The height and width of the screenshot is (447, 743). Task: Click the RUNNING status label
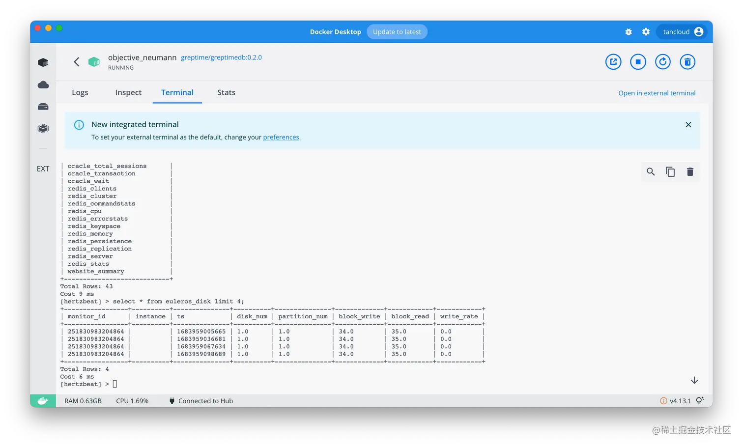pyautogui.click(x=121, y=68)
